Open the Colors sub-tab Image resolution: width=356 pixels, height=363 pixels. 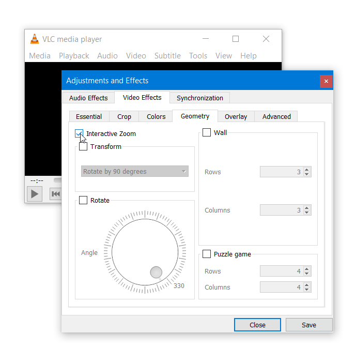(156, 116)
